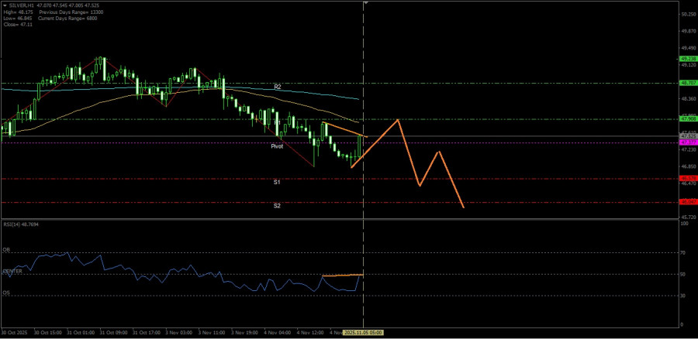Click the SILVER,H1 symbol title text
698x339 pixels.
pos(21,5)
